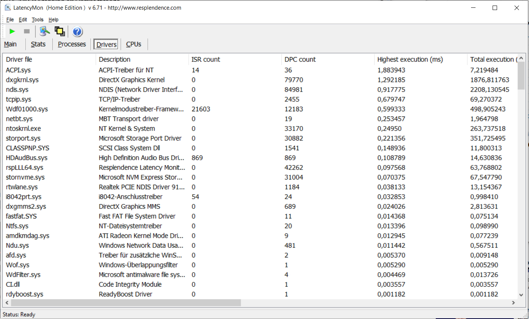Click the horizontal scrollbar left arrow
The height and width of the screenshot is (319, 529).
(x=7, y=303)
